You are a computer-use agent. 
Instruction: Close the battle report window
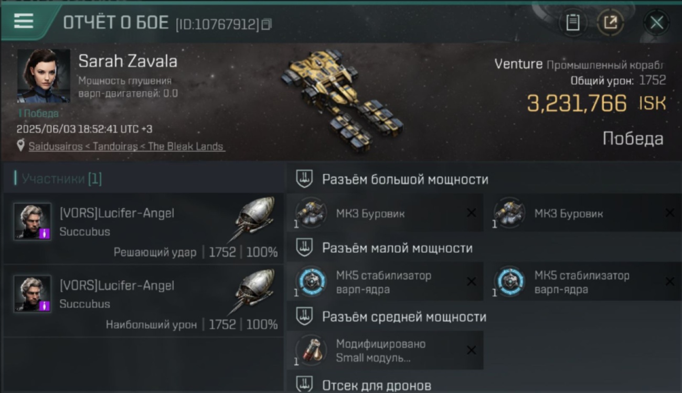656,23
